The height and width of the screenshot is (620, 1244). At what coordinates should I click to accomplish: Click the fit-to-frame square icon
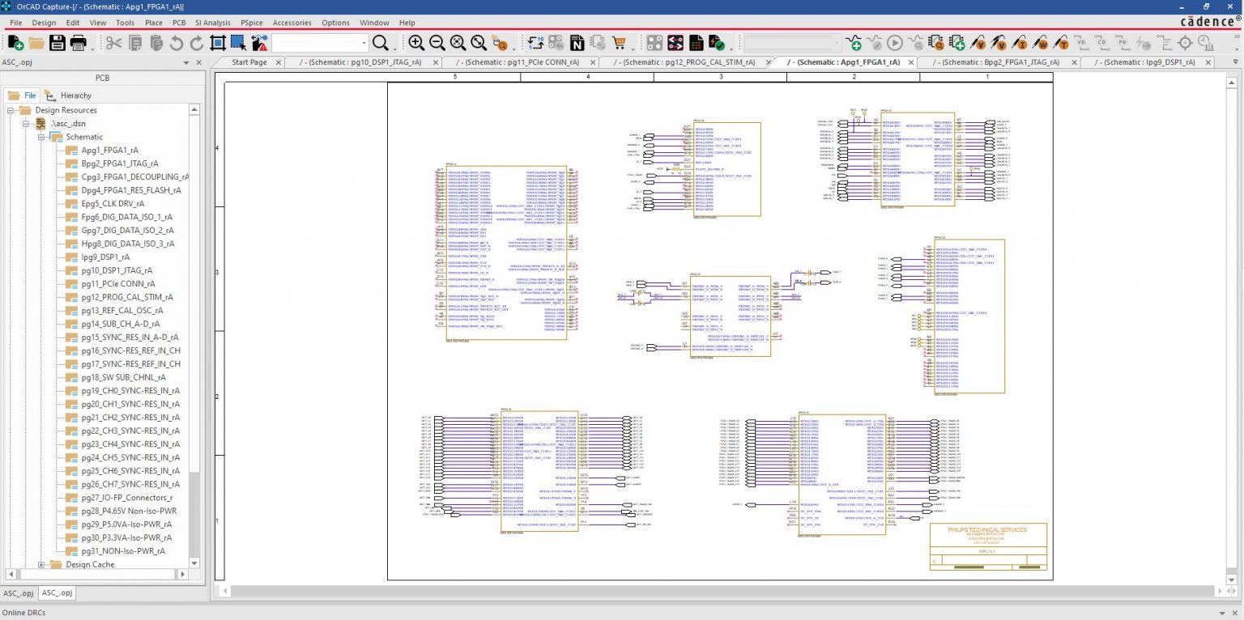(217, 43)
